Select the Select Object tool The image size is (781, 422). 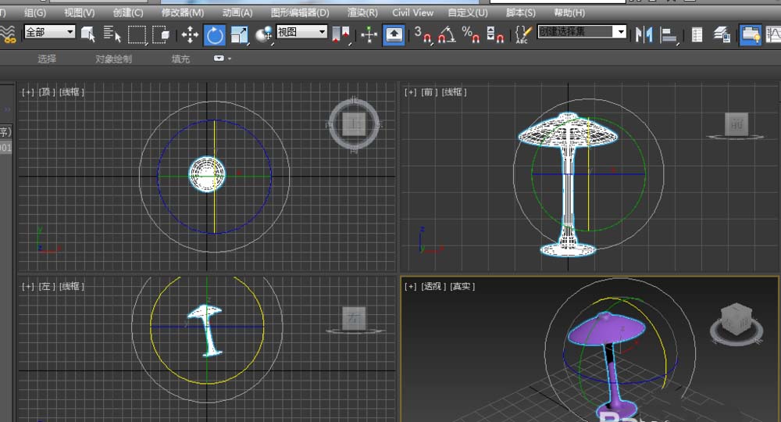pos(88,34)
